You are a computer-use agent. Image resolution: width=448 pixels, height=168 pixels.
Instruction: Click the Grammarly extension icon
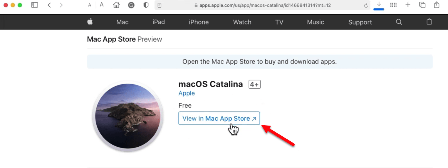tap(131, 5)
